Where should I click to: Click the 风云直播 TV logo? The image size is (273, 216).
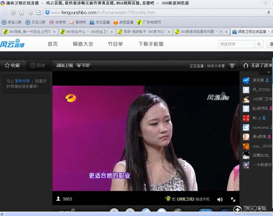click(x=12, y=43)
